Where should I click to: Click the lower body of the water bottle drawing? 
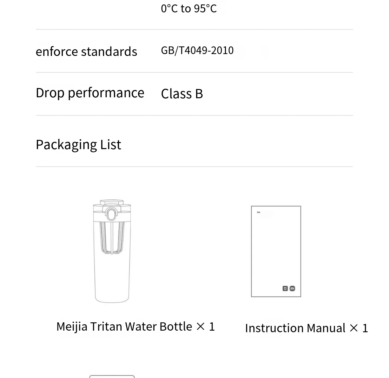click(x=112, y=280)
